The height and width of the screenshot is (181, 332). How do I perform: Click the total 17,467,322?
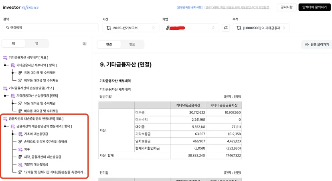coord(233,156)
